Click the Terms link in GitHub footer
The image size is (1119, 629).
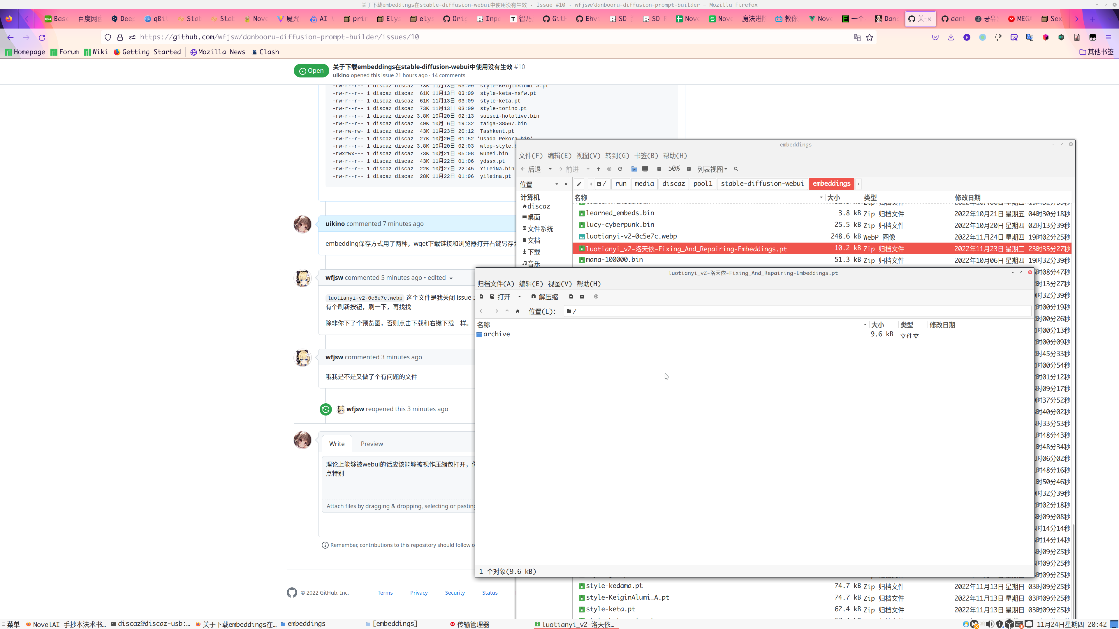click(385, 593)
